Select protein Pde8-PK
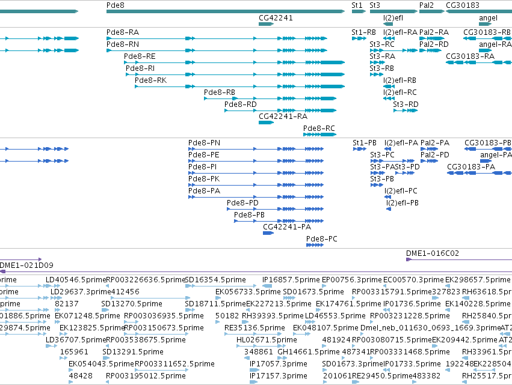 pyautogui.click(x=256, y=185)
